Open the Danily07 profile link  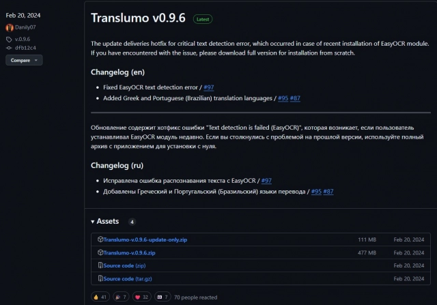click(x=25, y=27)
